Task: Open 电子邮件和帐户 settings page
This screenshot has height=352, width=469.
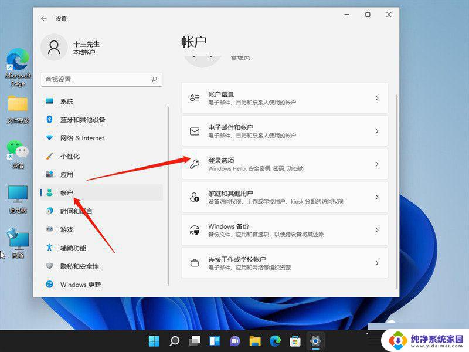Action: [x=285, y=131]
